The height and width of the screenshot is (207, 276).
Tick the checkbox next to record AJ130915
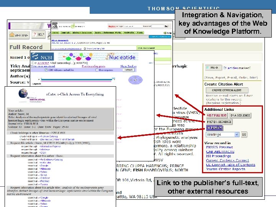(32, 63)
